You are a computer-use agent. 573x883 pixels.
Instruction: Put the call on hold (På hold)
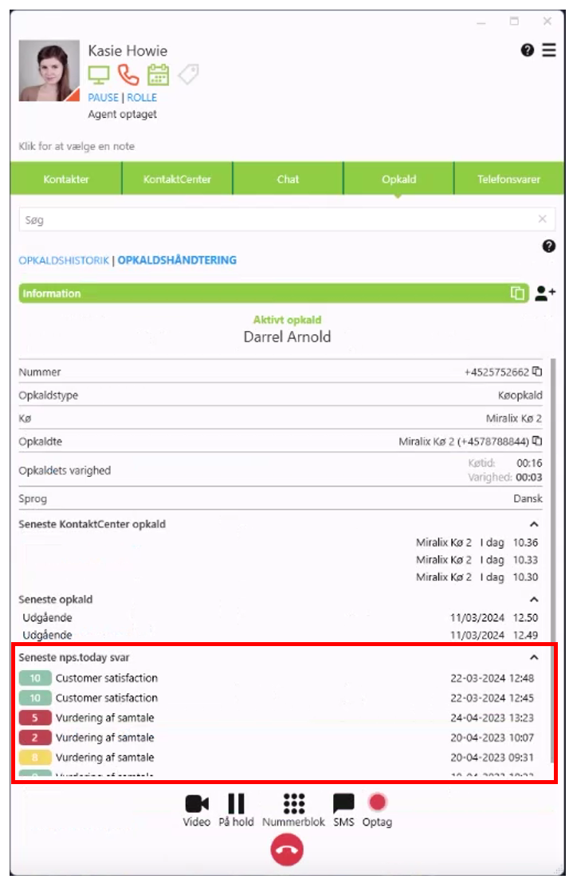point(236,804)
